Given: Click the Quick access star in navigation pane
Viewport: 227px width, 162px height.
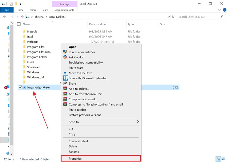Looking at the screenshot, I should tap(8, 28).
